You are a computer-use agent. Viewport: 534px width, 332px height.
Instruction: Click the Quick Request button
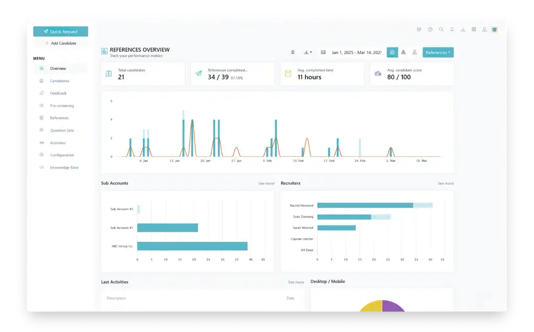tap(60, 31)
